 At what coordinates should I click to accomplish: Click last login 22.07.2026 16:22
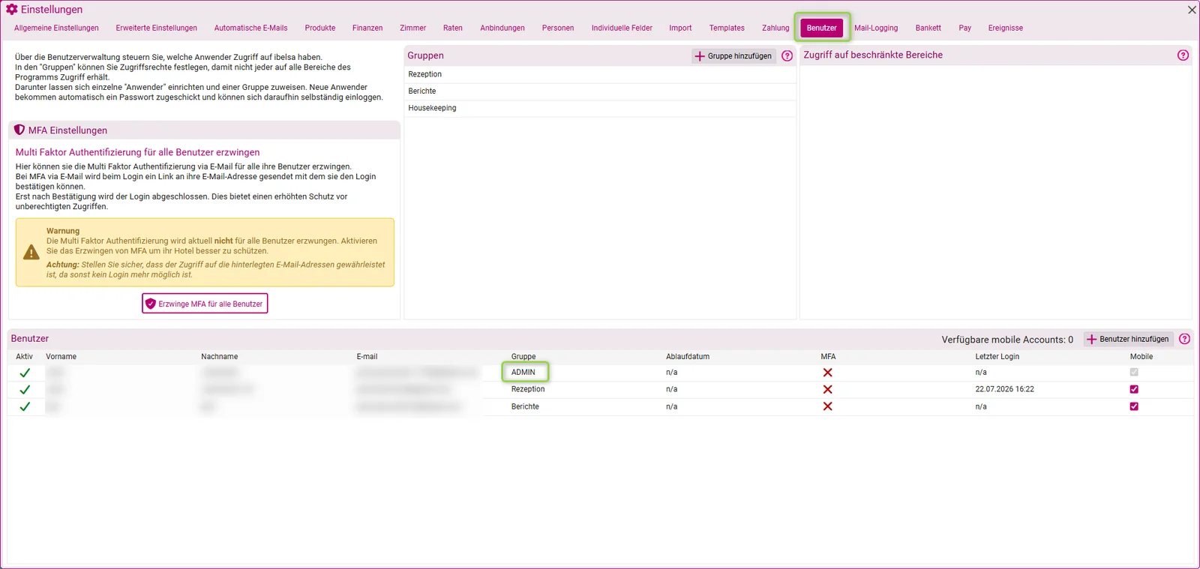click(1004, 389)
